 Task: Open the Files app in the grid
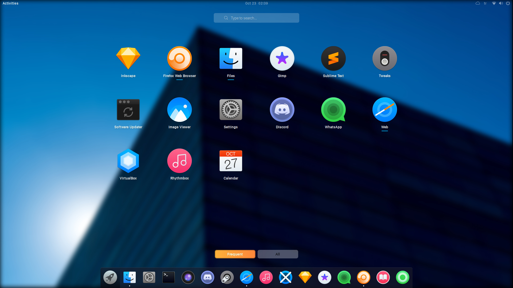pos(231,58)
